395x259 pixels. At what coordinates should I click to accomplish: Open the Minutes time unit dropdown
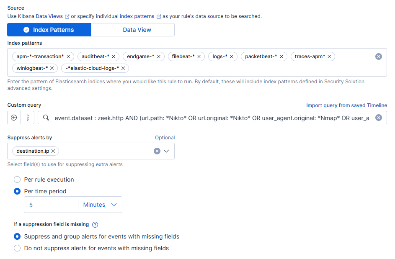coord(100,205)
